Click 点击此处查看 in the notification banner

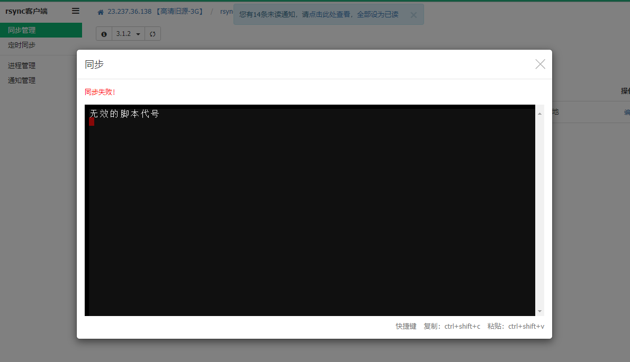(x=328, y=15)
